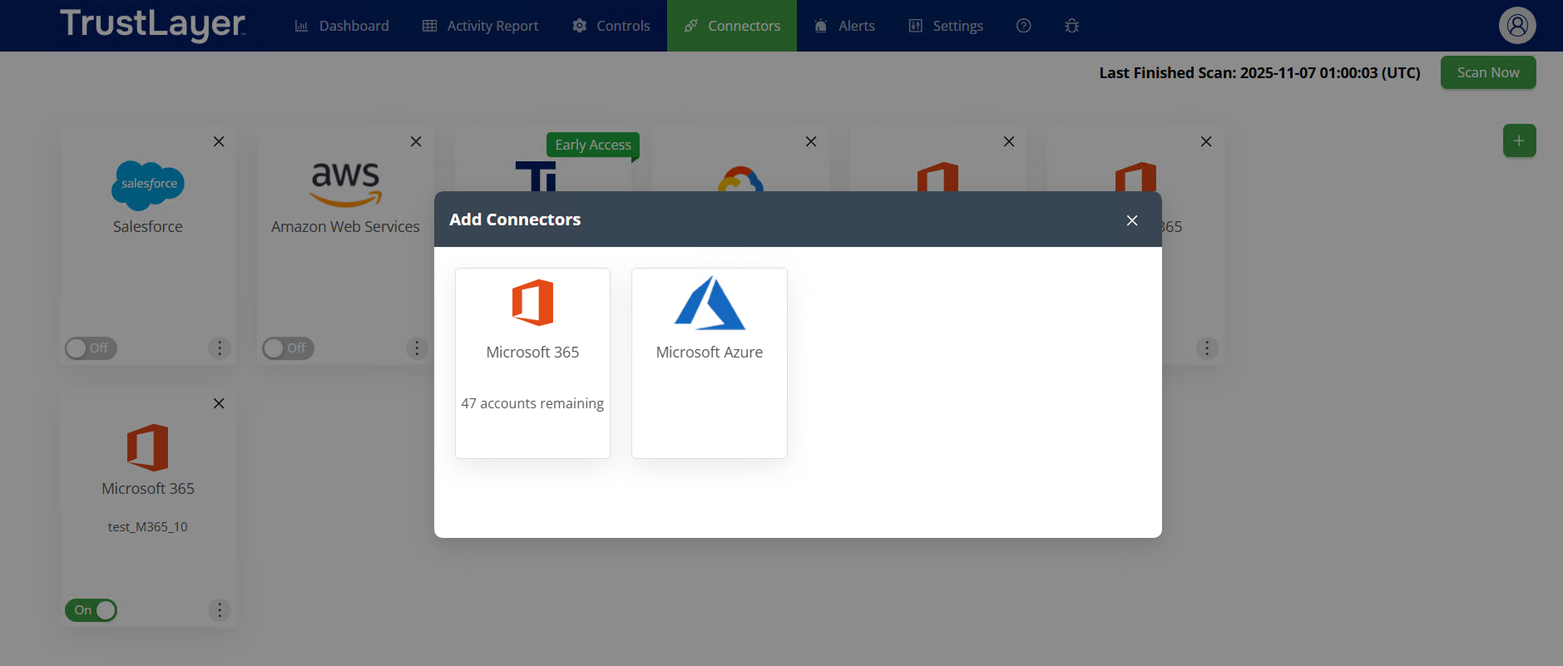This screenshot has height=666, width=1563.
Task: Toggle the Amazon Web Services connector on
Action: click(288, 348)
